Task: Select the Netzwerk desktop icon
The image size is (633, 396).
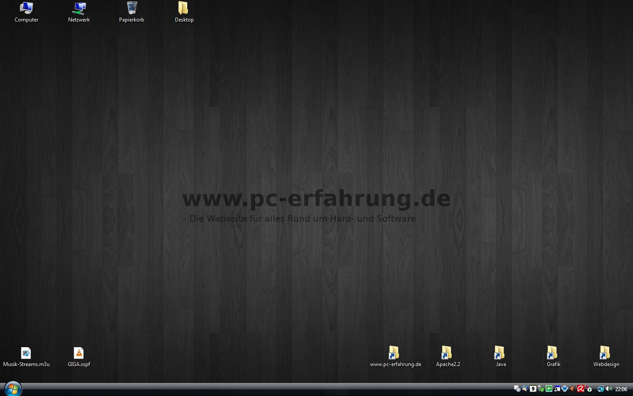Action: point(79,8)
